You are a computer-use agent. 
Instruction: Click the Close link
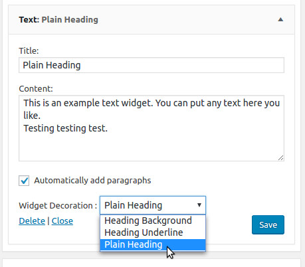62,221
